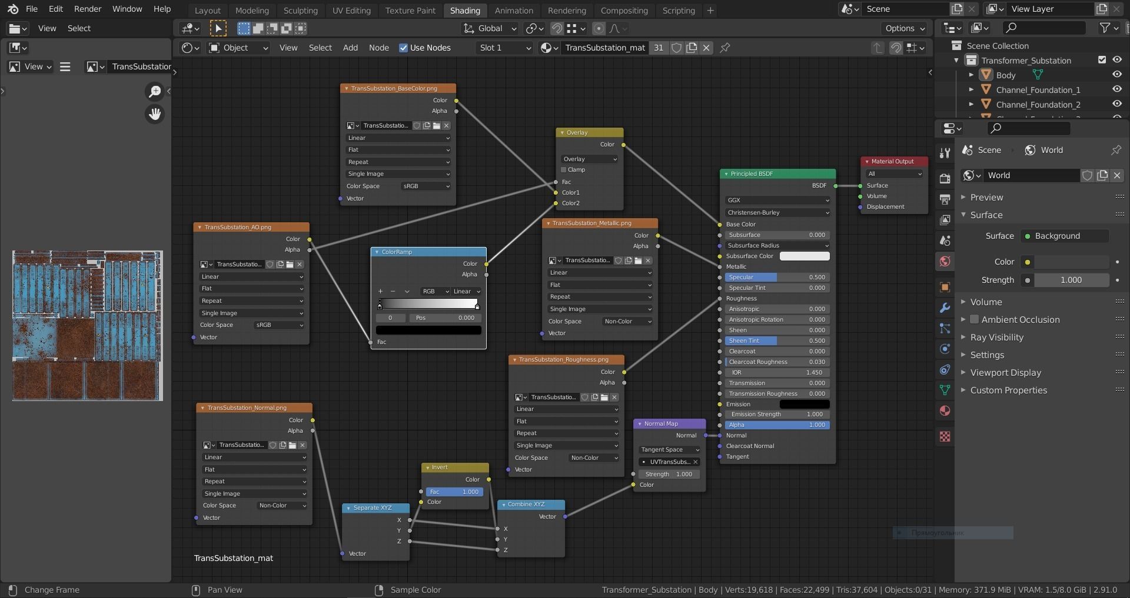Click the ColorRamp black stop color swatch
The height and width of the screenshot is (598, 1130).
428,330
